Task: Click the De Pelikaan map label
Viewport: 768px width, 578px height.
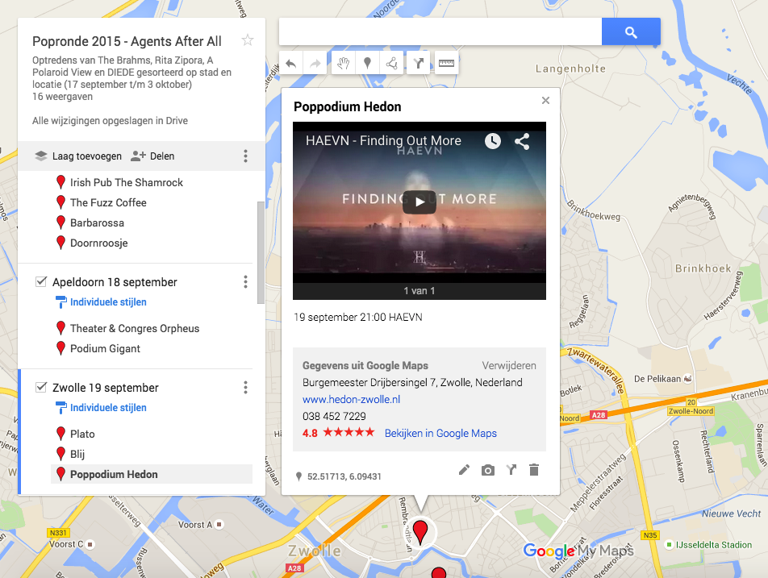Action: click(657, 379)
